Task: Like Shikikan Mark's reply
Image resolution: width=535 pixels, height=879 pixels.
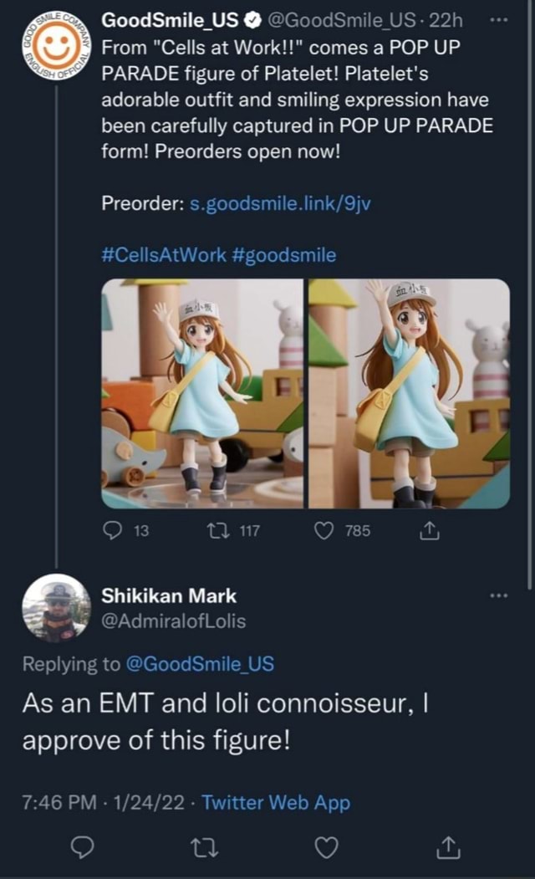Action: click(325, 847)
